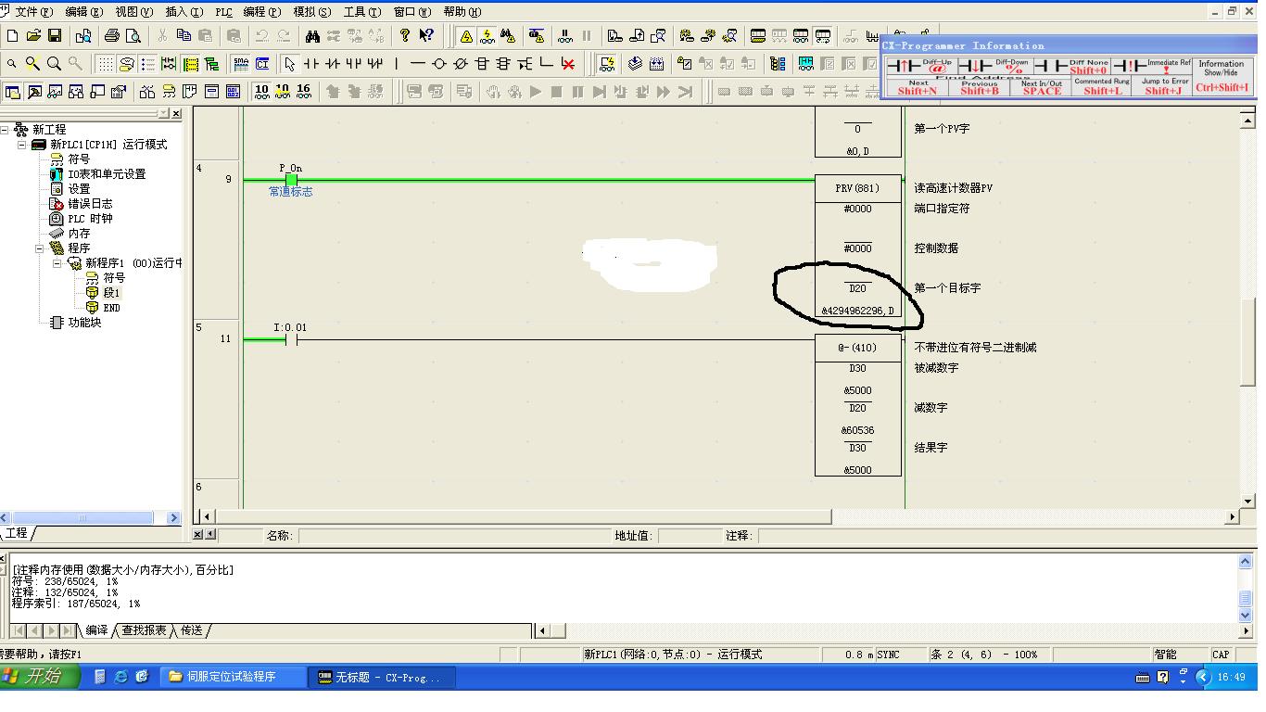Select the horizontal line drawing tool
1266x712 pixels.
click(418, 64)
